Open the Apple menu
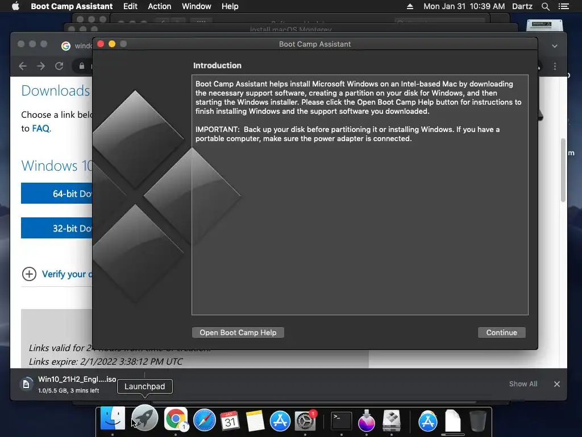Viewport: 582px width, 437px height. (x=15, y=6)
